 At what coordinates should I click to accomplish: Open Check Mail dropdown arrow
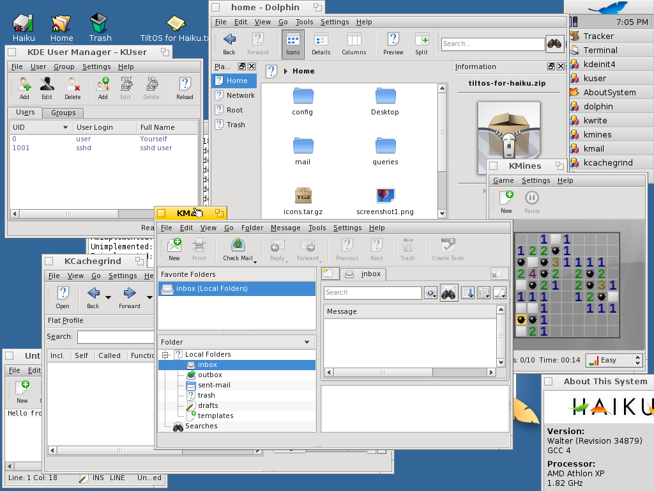[x=255, y=261]
